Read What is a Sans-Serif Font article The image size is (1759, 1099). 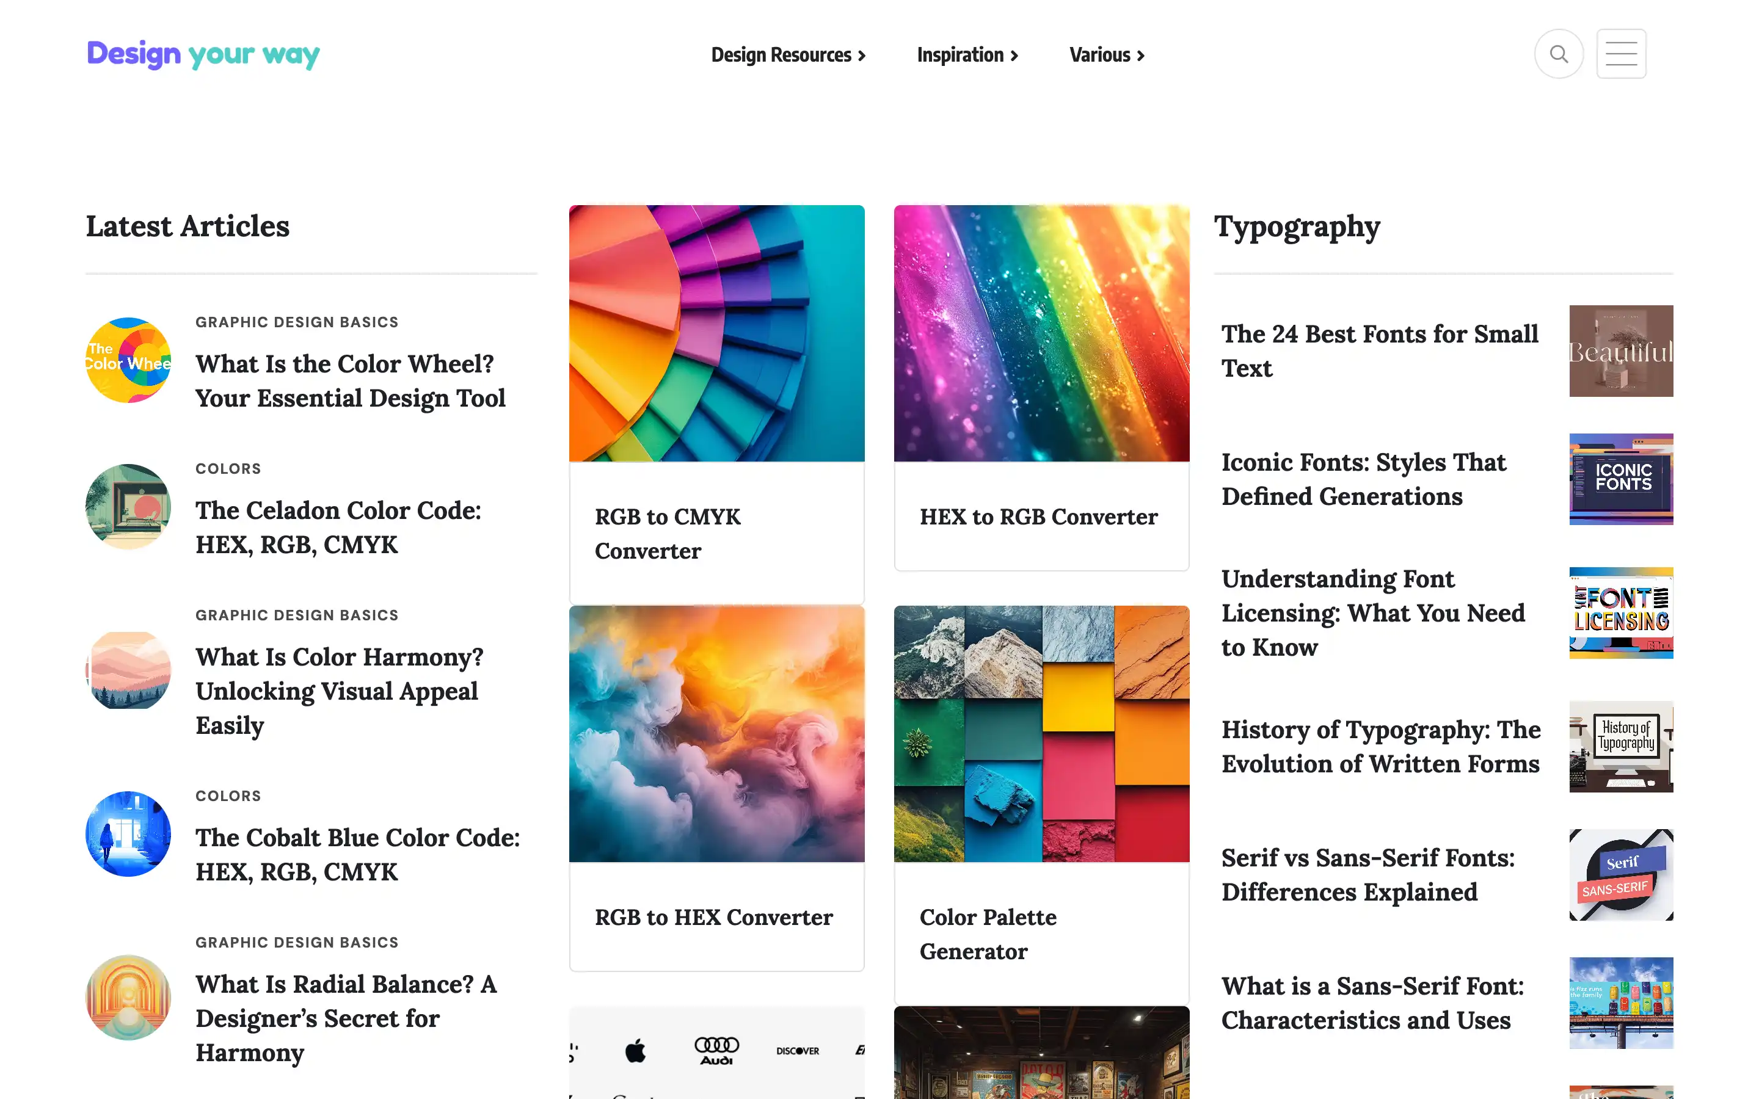tap(1372, 1003)
